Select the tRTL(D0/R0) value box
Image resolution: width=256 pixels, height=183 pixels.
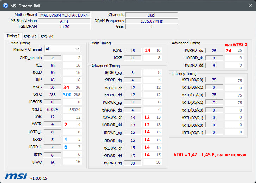[214, 80]
